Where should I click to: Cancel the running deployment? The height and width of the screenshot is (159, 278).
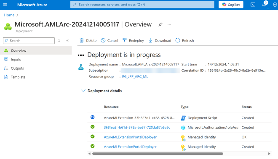point(109,40)
